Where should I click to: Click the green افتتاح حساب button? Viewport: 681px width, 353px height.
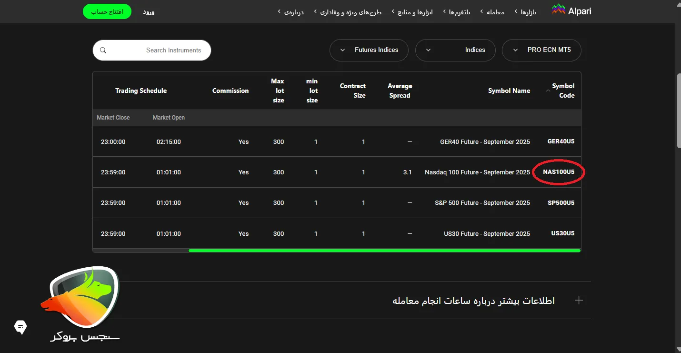click(x=107, y=10)
